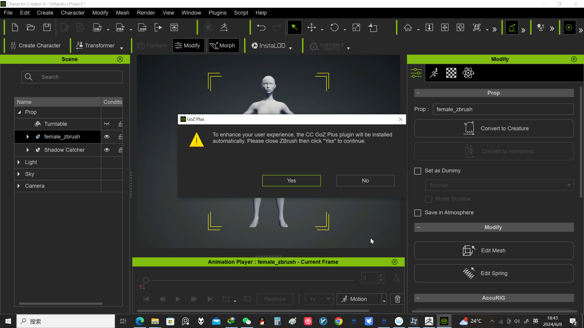The width and height of the screenshot is (584, 328).
Task: Toggle hidden-eye icon for Turntable
Action: 107,124
